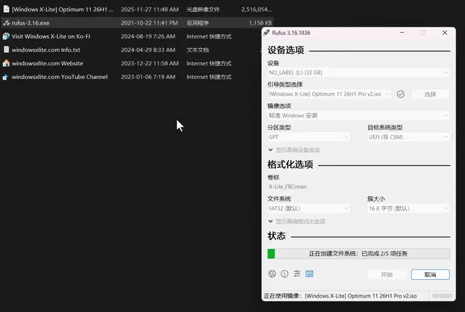Click the Ko-Fi shortcut icon
Screen dimensions: 465x312
point(6,36)
